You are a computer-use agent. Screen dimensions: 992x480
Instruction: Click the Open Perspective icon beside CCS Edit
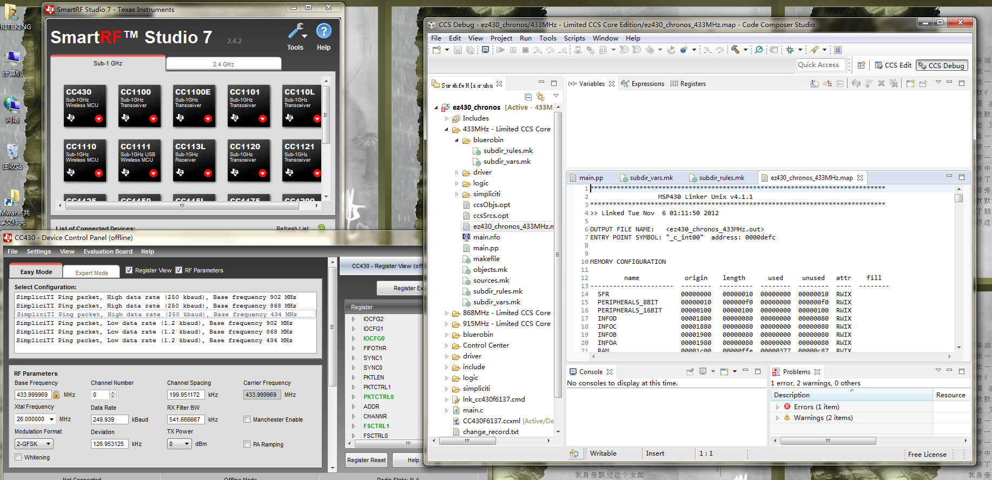(862, 65)
